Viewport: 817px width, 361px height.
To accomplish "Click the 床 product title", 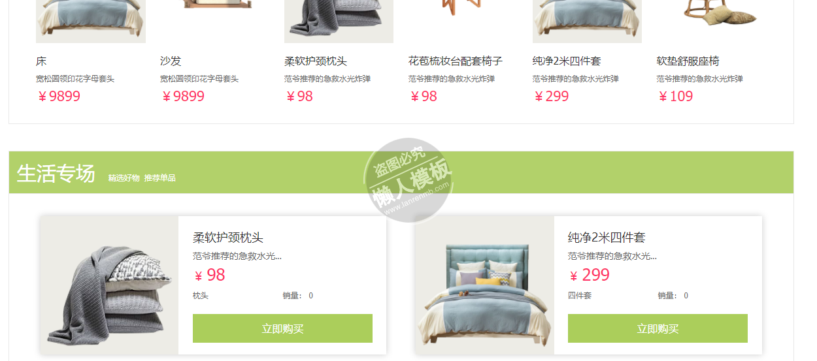I will click(41, 61).
